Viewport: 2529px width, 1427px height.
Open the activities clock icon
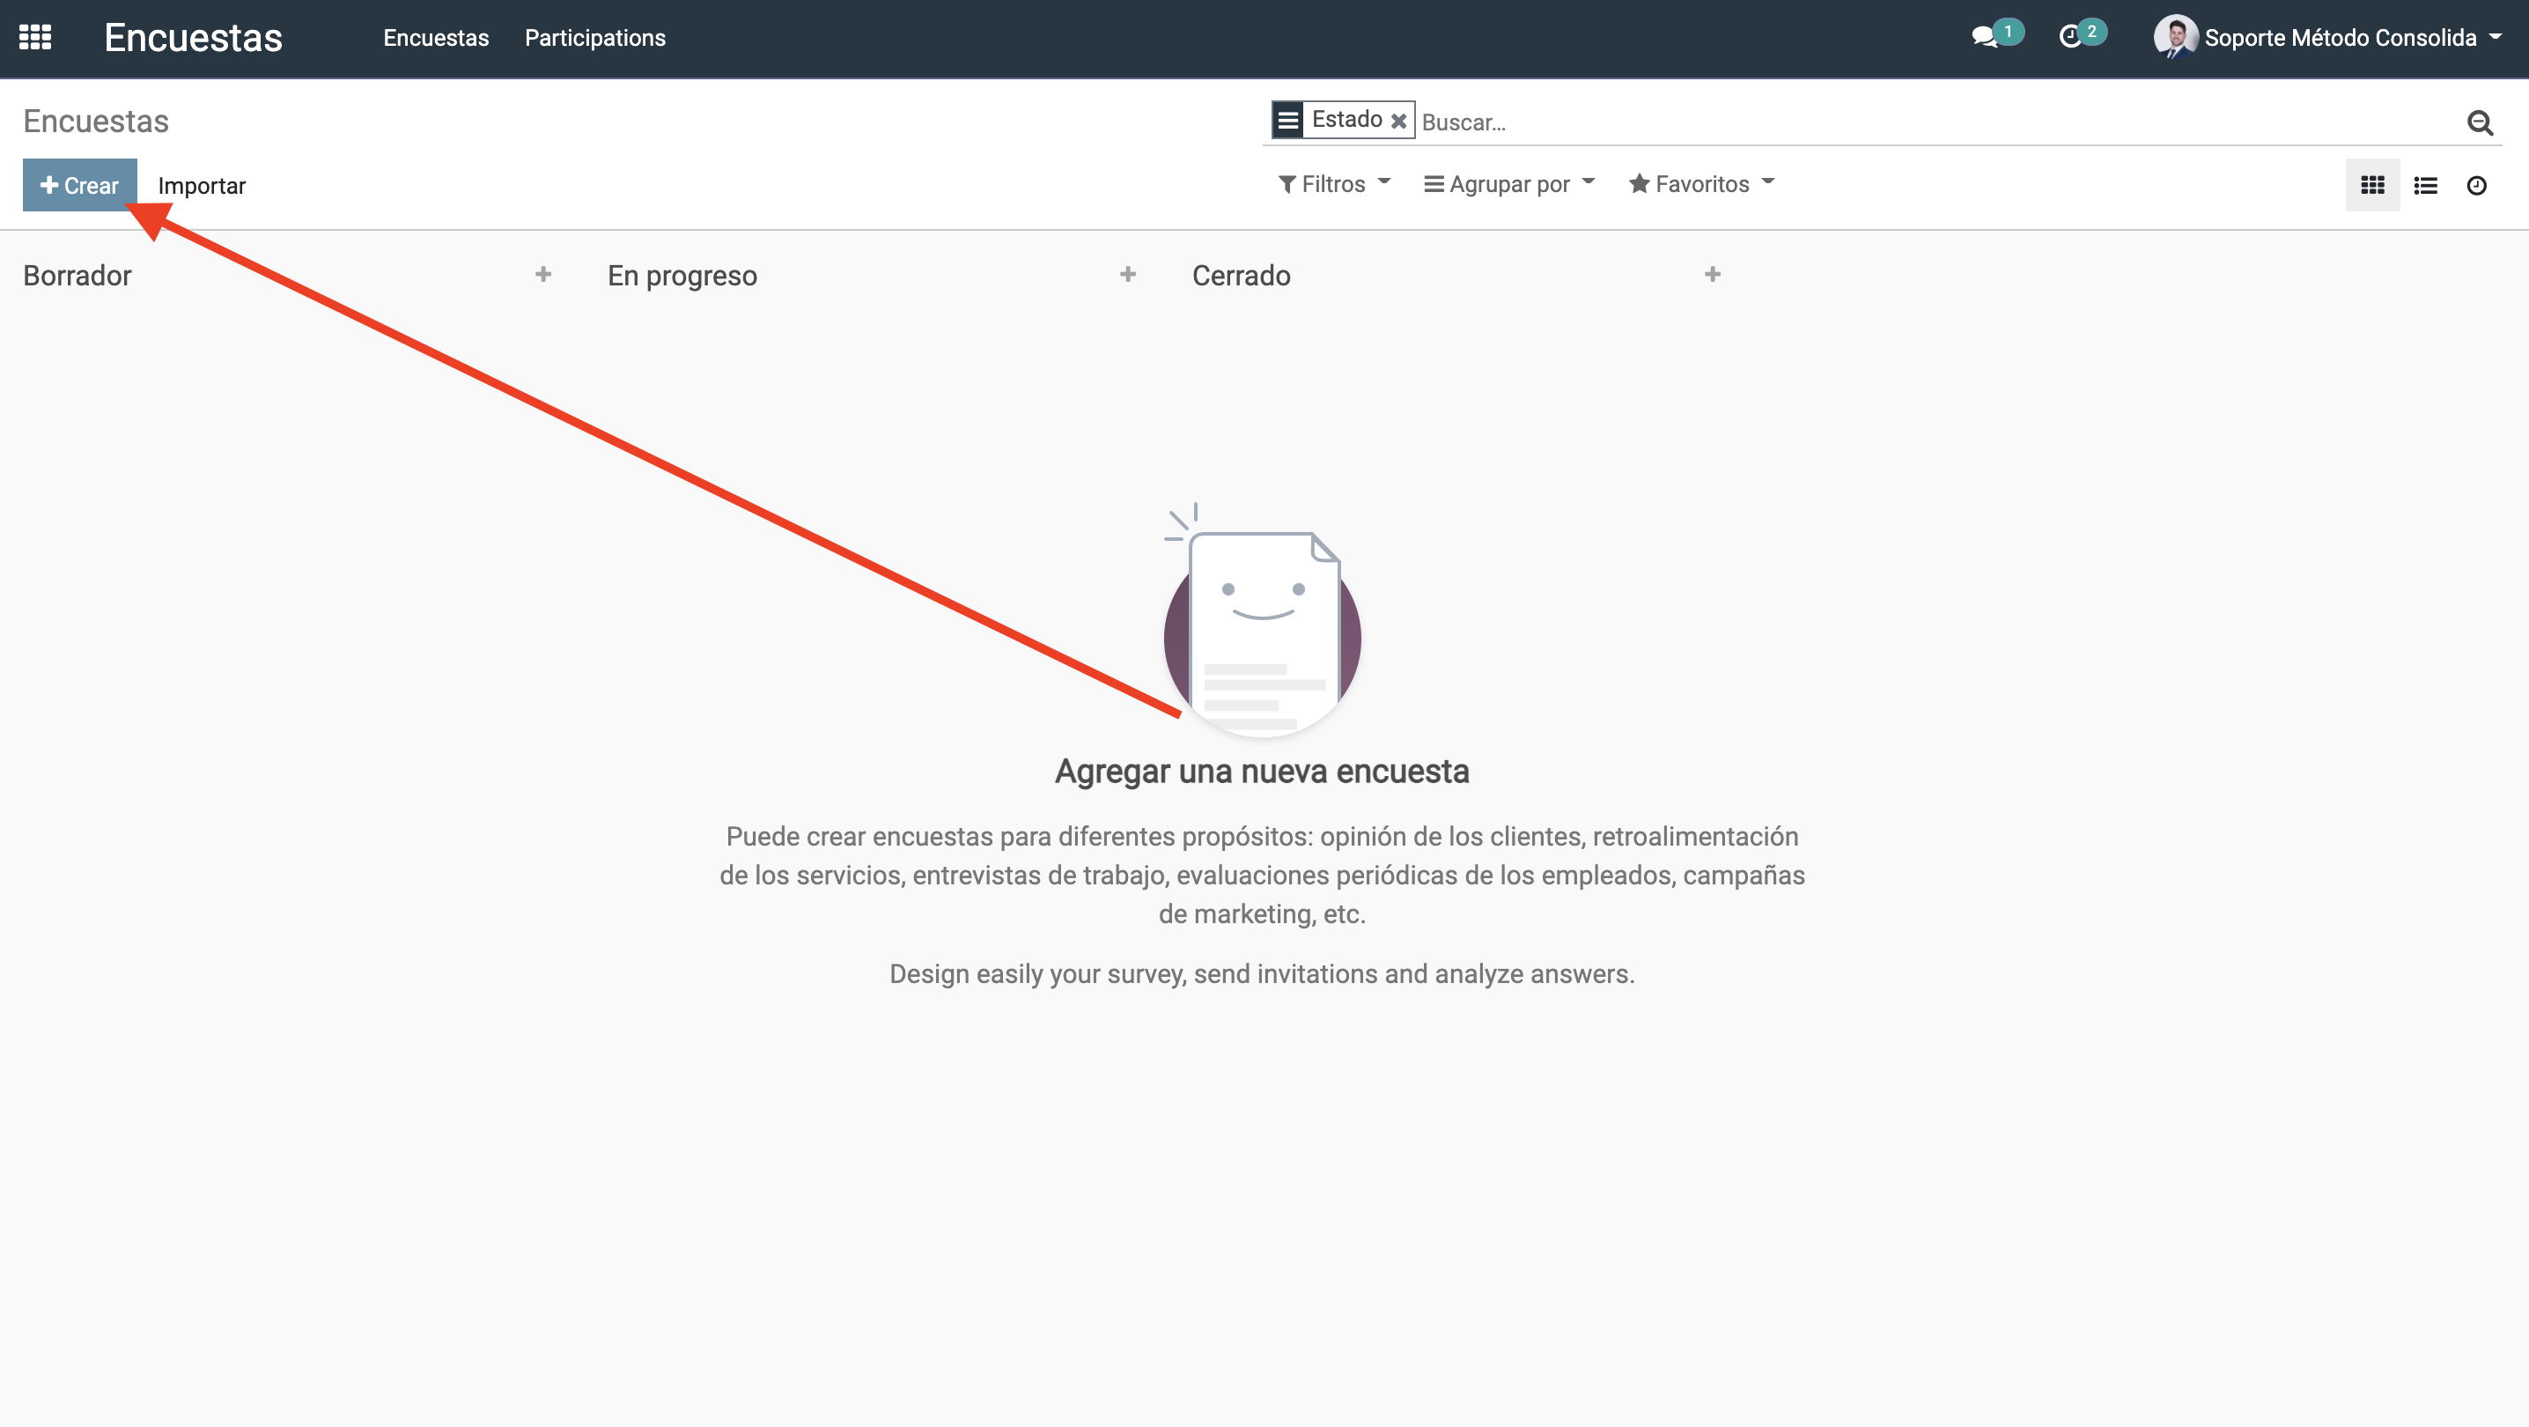click(2070, 37)
